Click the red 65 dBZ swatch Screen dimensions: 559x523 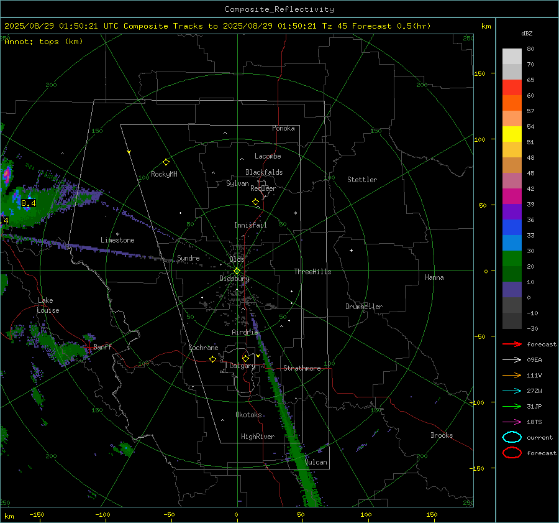click(x=512, y=87)
